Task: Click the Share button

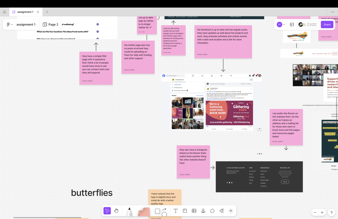Action: pyautogui.click(x=327, y=25)
